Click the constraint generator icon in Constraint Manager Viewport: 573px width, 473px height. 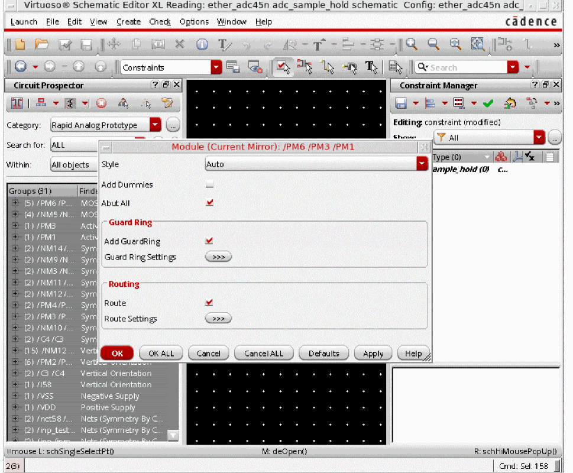point(510,103)
